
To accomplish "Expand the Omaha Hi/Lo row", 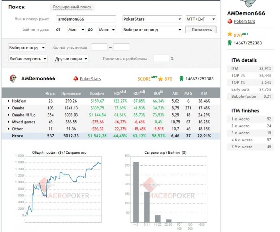I will (8, 115).
